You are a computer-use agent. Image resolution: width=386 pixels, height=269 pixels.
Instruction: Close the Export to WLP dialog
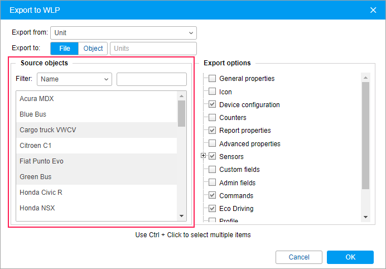click(373, 9)
